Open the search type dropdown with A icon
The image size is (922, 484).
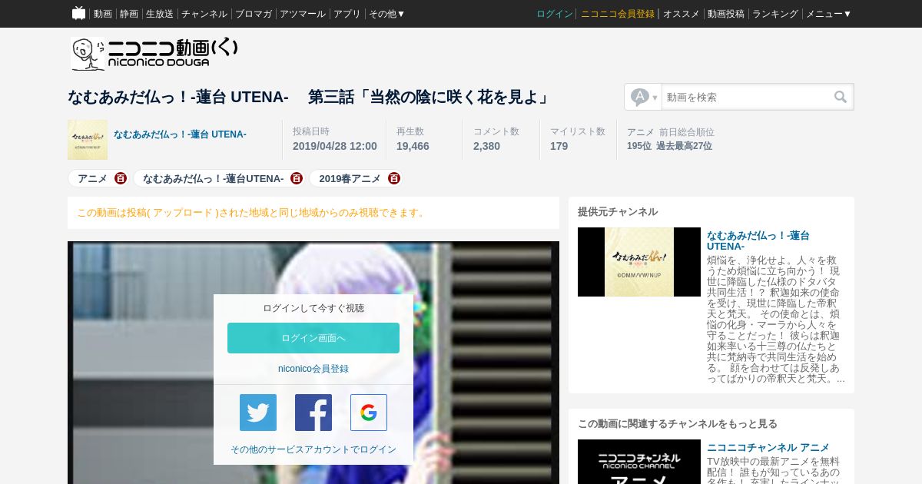pos(643,97)
